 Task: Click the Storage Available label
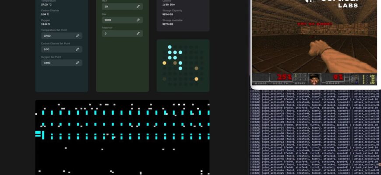(172, 21)
